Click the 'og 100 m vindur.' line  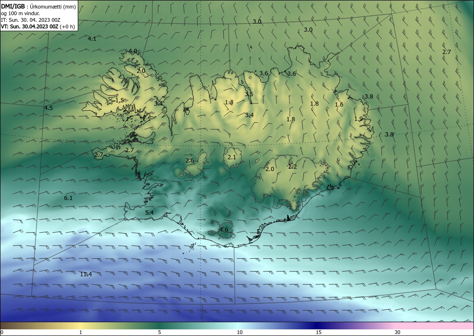[x=20, y=13]
